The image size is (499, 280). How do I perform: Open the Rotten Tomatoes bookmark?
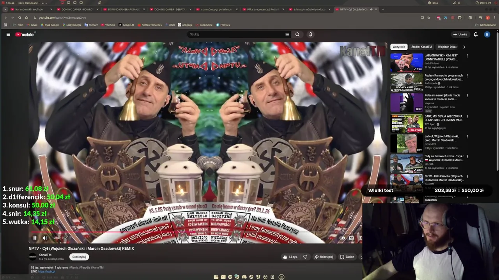coord(150,25)
